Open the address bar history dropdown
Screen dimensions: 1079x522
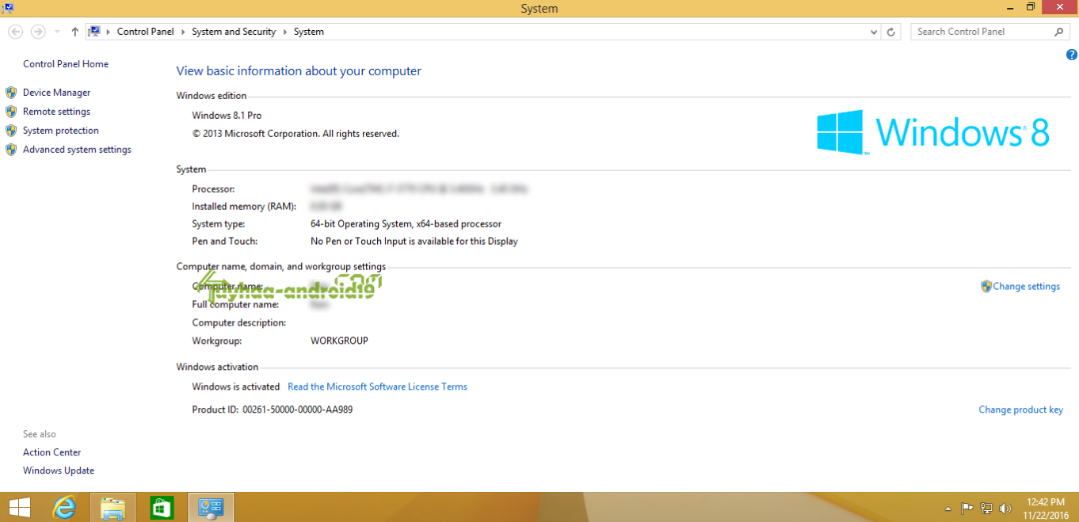tap(874, 32)
